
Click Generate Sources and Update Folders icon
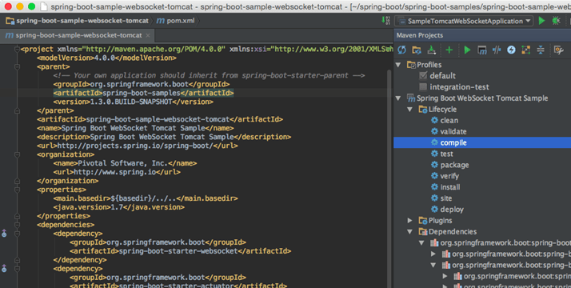[x=417, y=50]
